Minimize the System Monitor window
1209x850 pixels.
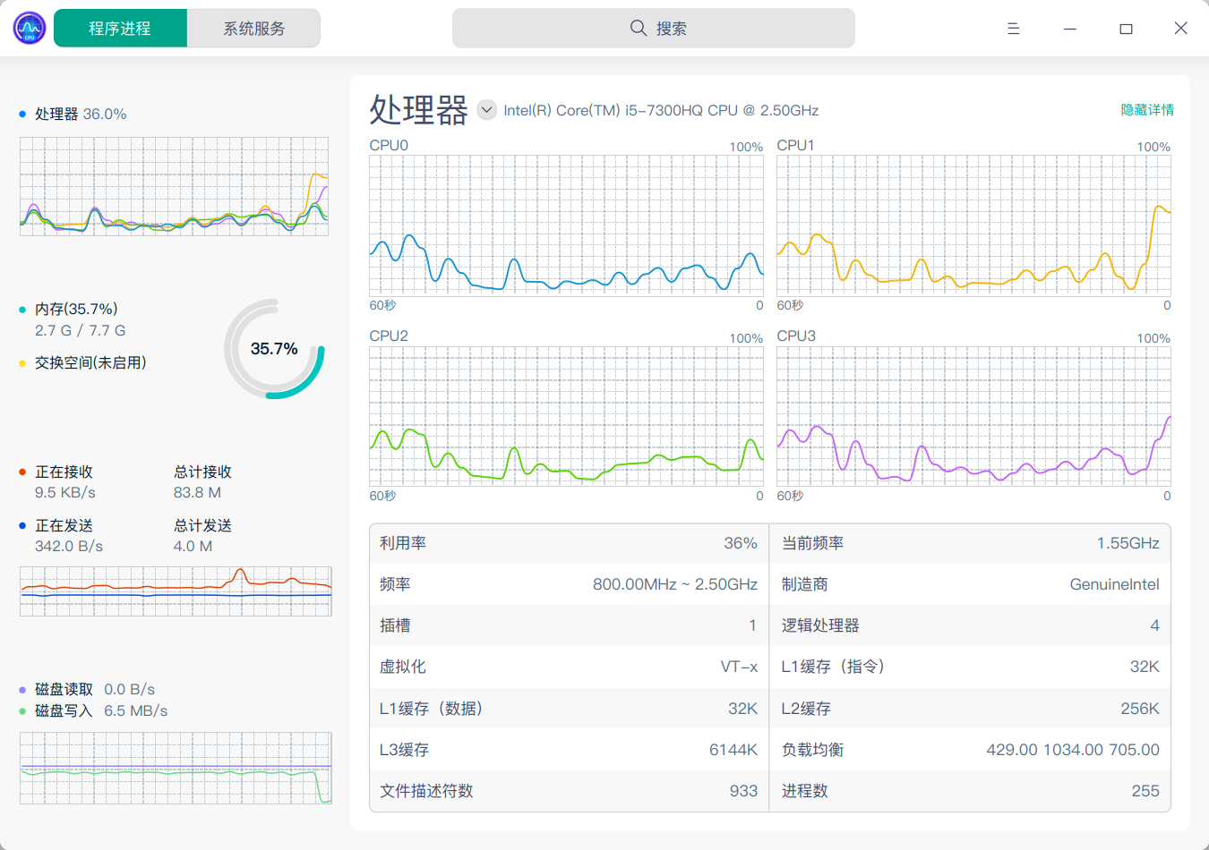tap(1069, 29)
